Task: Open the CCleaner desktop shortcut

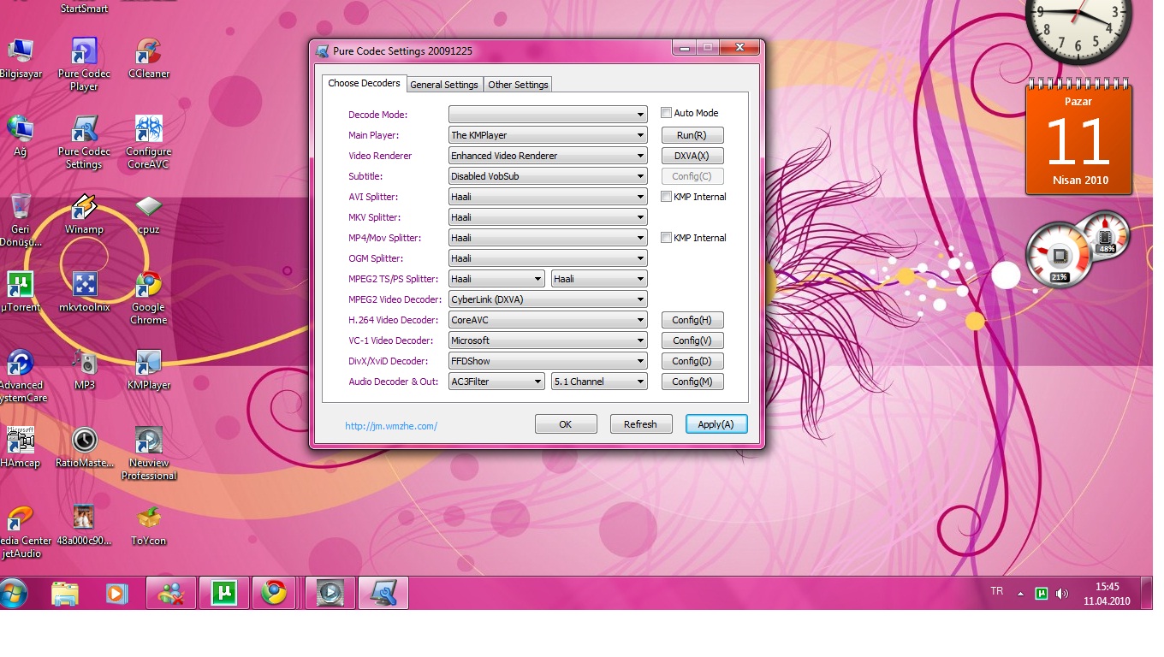Action: point(149,59)
